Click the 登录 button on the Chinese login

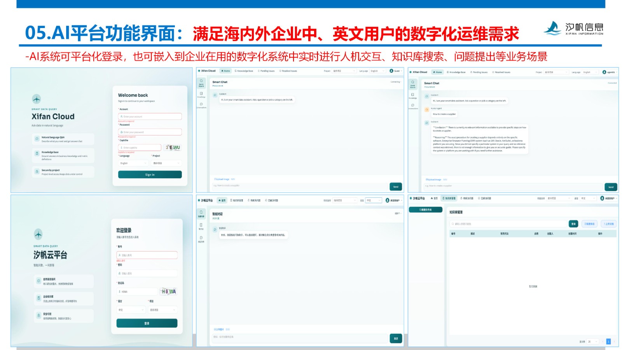pos(147,323)
